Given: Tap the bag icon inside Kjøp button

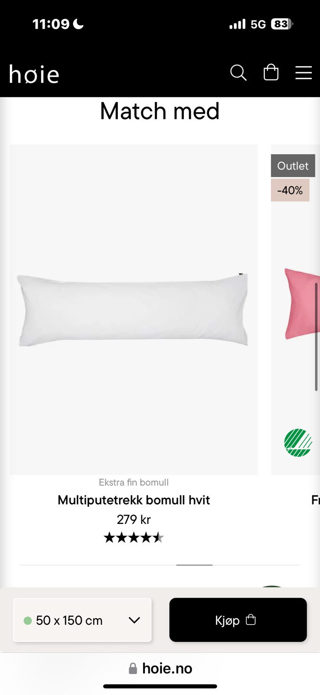Looking at the screenshot, I should [x=251, y=619].
